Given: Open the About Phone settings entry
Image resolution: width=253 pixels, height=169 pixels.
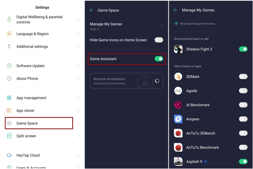Looking at the screenshot, I should click(x=42, y=78).
